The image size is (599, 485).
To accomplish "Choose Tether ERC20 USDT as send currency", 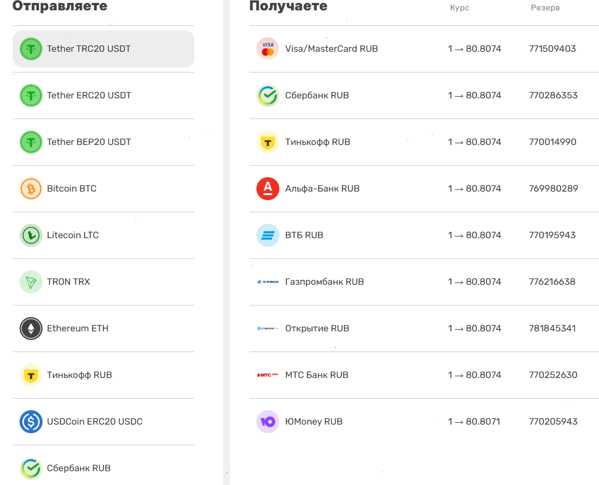I will coord(89,96).
